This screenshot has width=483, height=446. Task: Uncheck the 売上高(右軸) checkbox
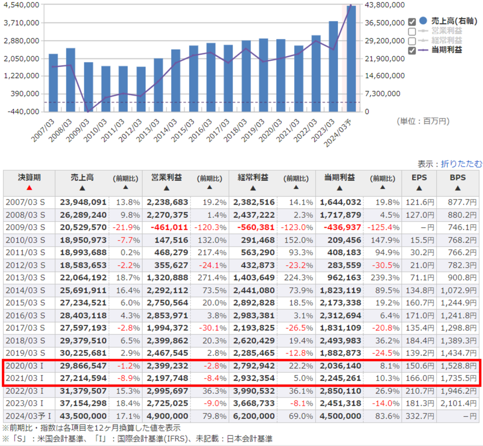pyautogui.click(x=412, y=22)
